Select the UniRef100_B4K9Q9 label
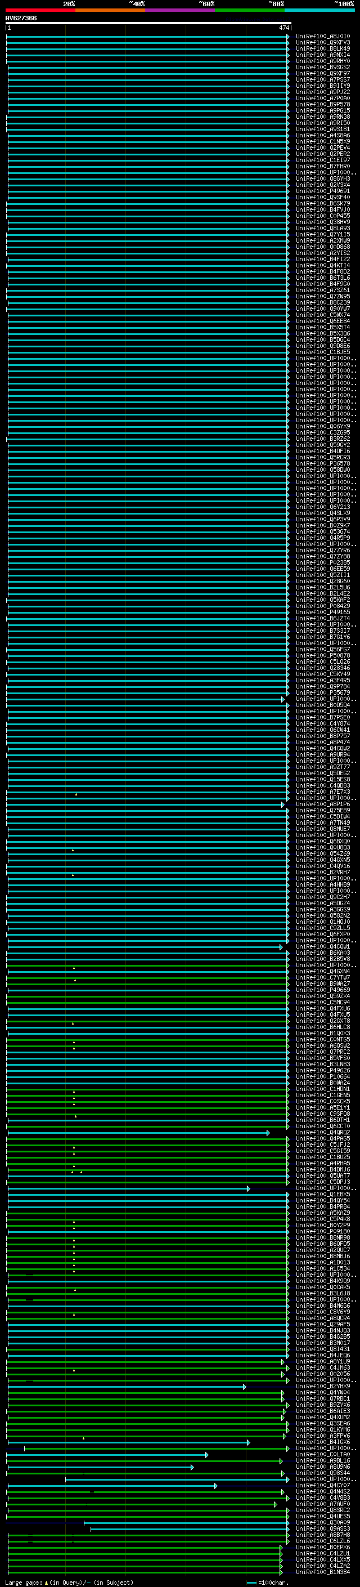The height and width of the screenshot is (1587, 360). [x=323, y=1281]
